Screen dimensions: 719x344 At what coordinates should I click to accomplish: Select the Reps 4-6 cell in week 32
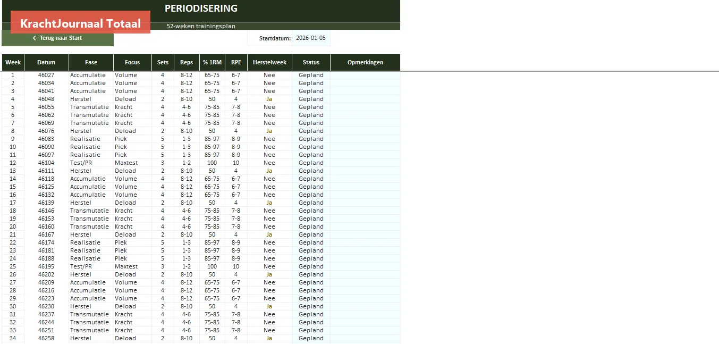click(187, 322)
